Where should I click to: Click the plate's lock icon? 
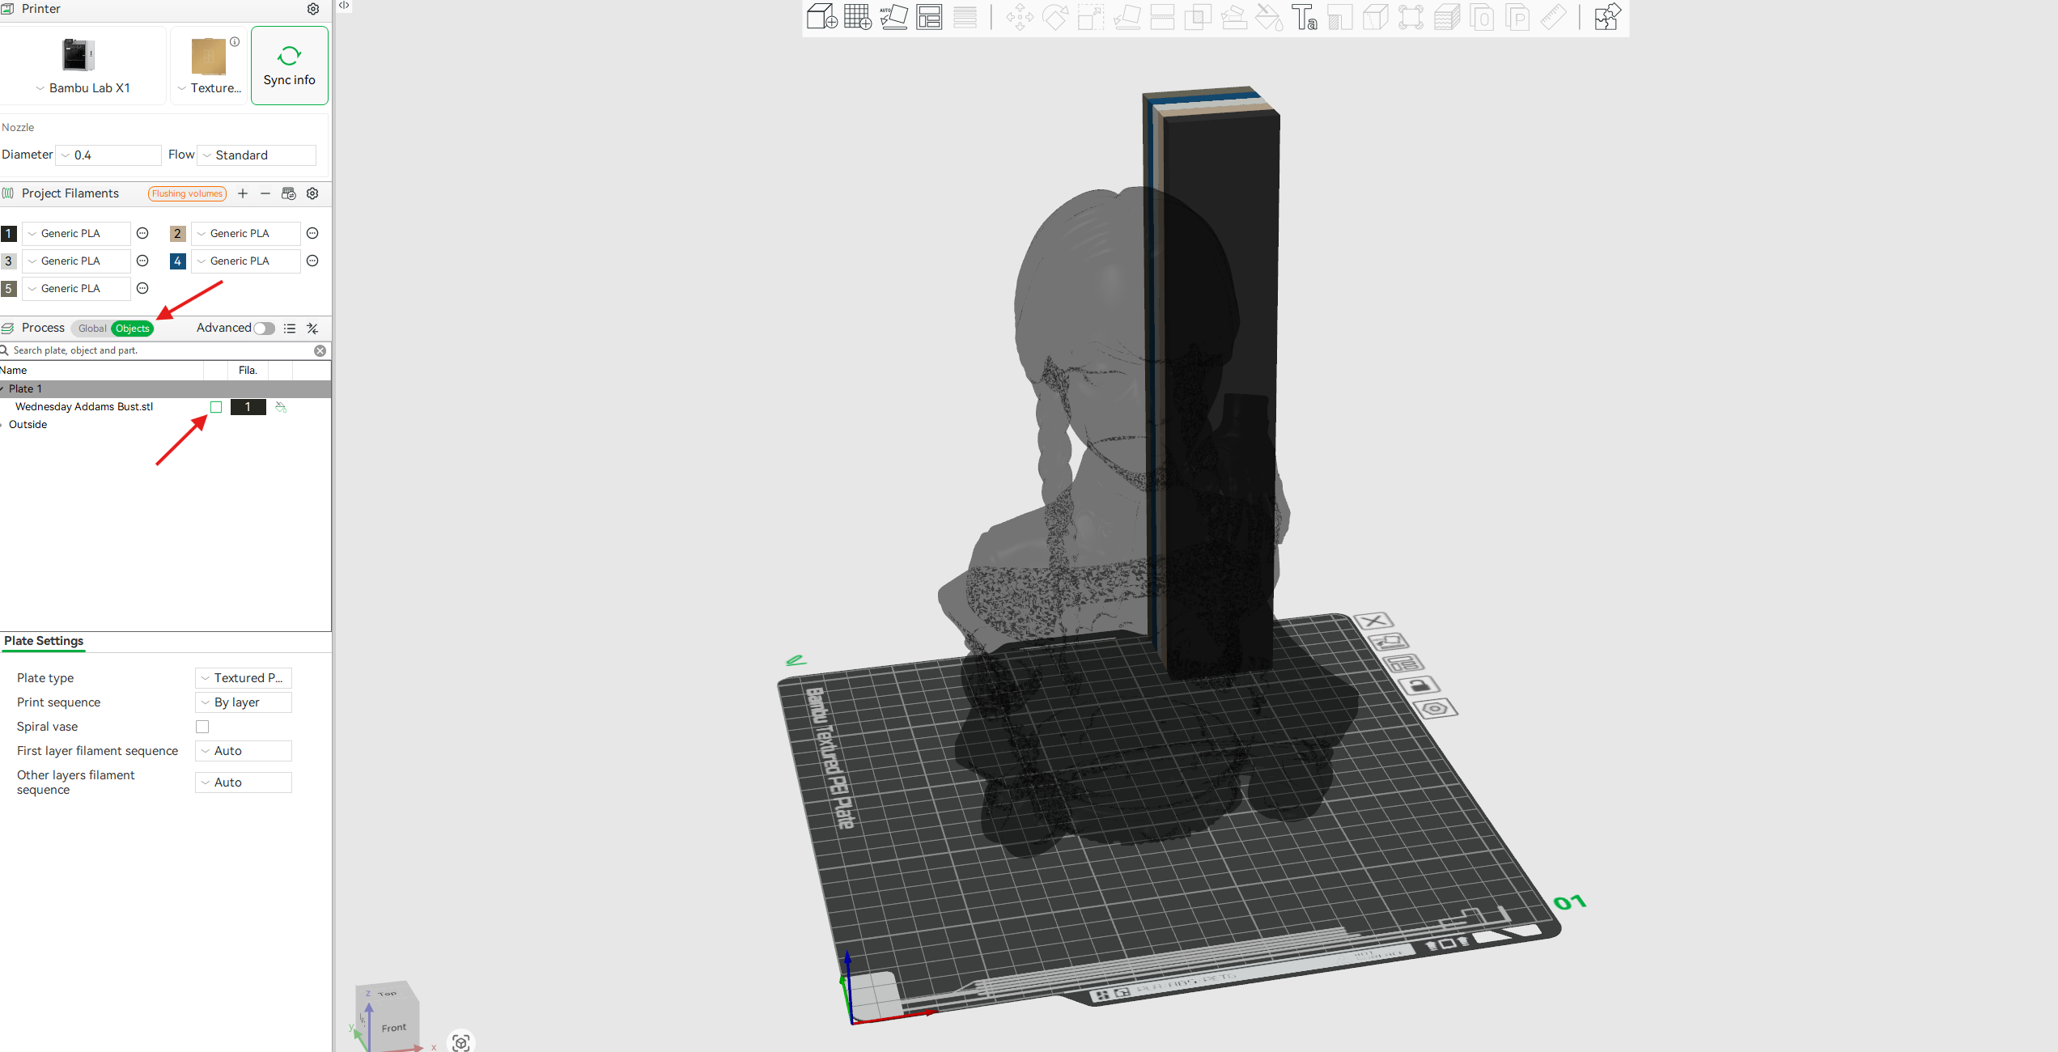pyautogui.click(x=1419, y=686)
